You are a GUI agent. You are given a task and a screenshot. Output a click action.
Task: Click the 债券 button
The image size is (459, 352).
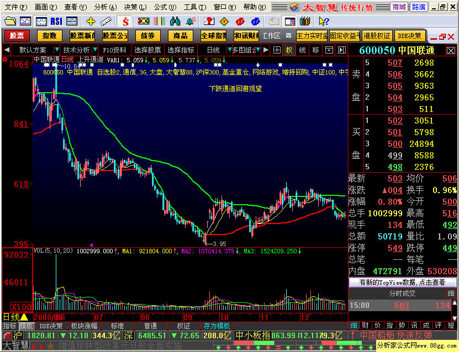coord(147,36)
